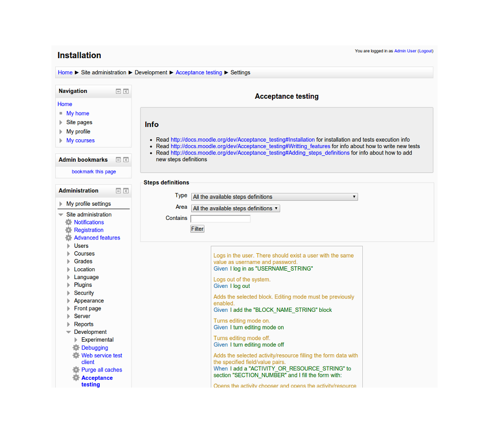The image size is (489, 433).
Task: Open Debugging via its gear icon
Action: click(76, 347)
